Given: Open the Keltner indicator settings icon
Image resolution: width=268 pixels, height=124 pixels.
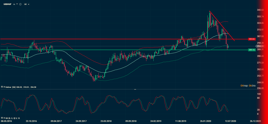Looking at the screenshot, I should tap(2, 87).
